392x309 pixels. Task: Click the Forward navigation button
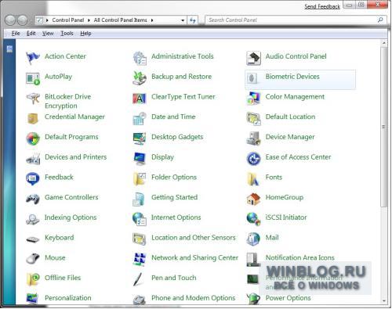pos(23,20)
